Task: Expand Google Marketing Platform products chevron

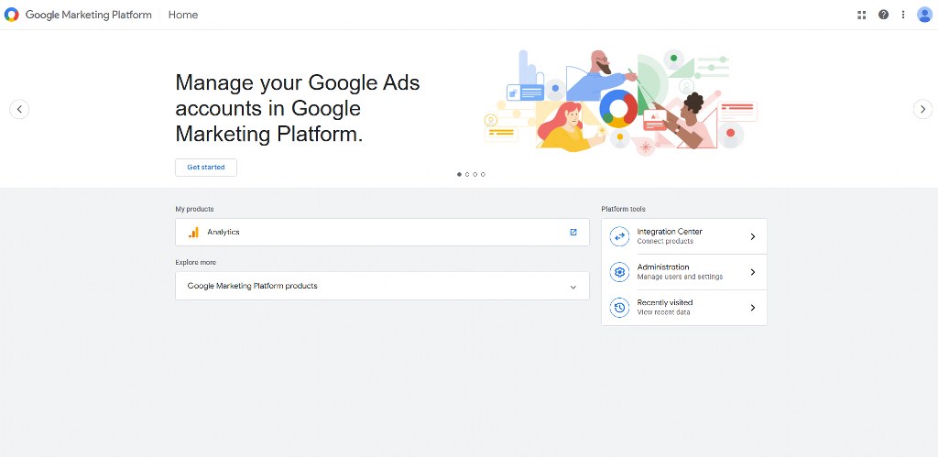Action: pos(573,288)
